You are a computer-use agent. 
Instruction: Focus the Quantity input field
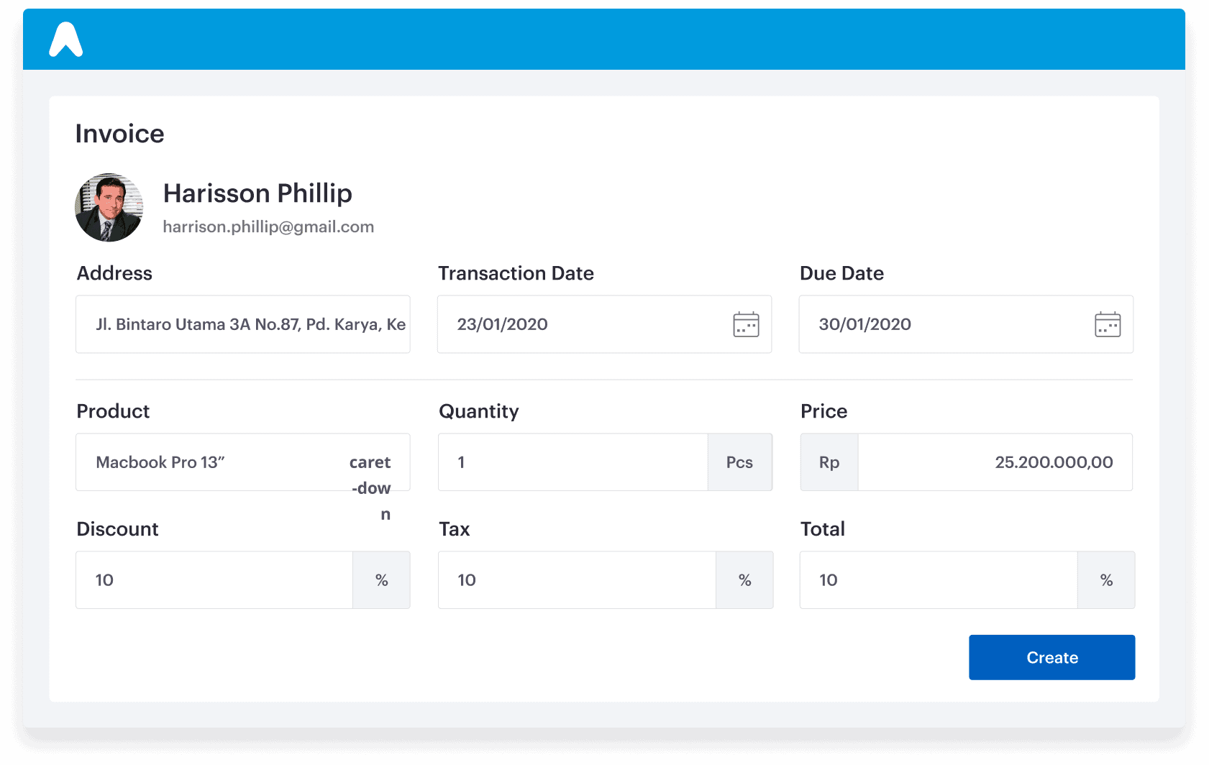pyautogui.click(x=573, y=462)
